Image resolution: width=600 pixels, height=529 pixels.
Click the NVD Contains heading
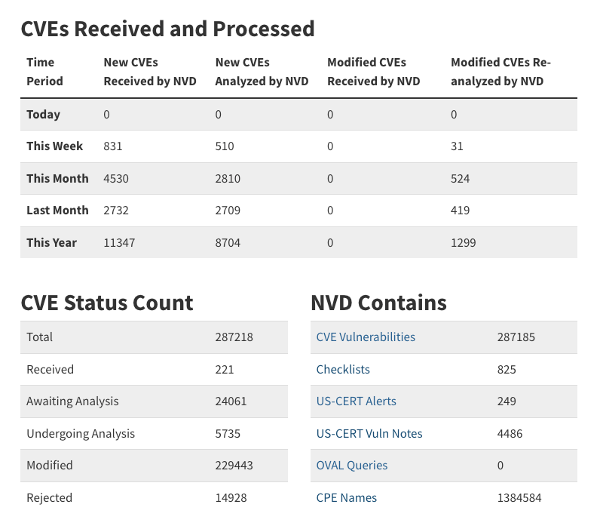378,303
